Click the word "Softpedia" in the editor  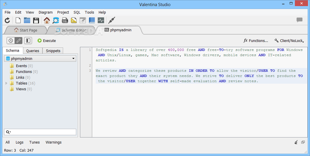point(106,50)
